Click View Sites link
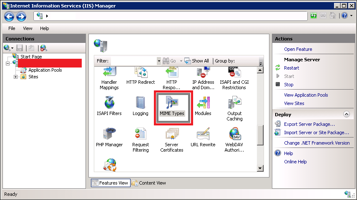Viewport: 357px width, 200px height. click(x=294, y=103)
